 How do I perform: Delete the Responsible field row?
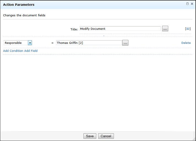(186, 43)
